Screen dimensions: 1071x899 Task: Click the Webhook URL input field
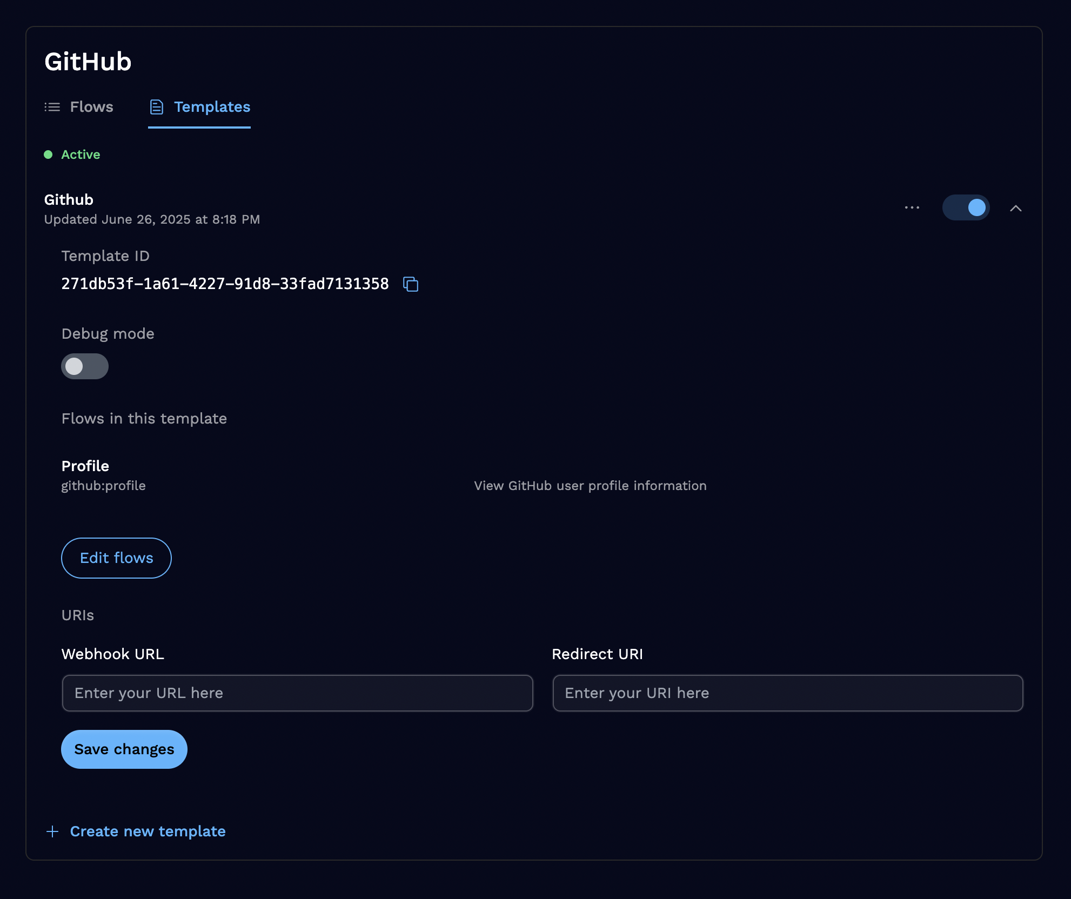click(x=297, y=693)
